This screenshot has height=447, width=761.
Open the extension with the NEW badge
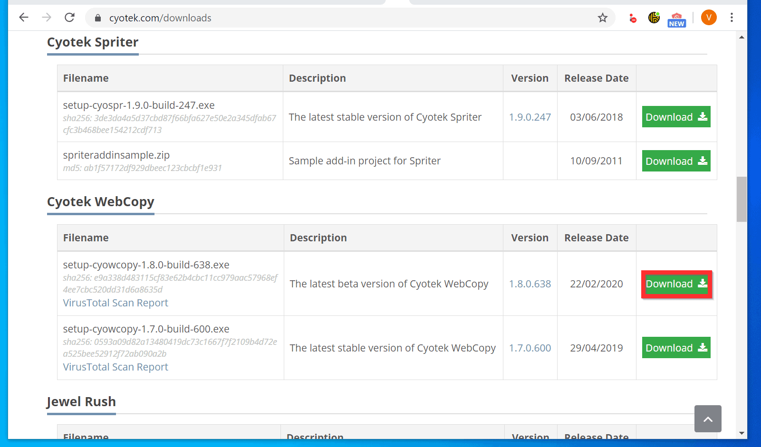(677, 19)
